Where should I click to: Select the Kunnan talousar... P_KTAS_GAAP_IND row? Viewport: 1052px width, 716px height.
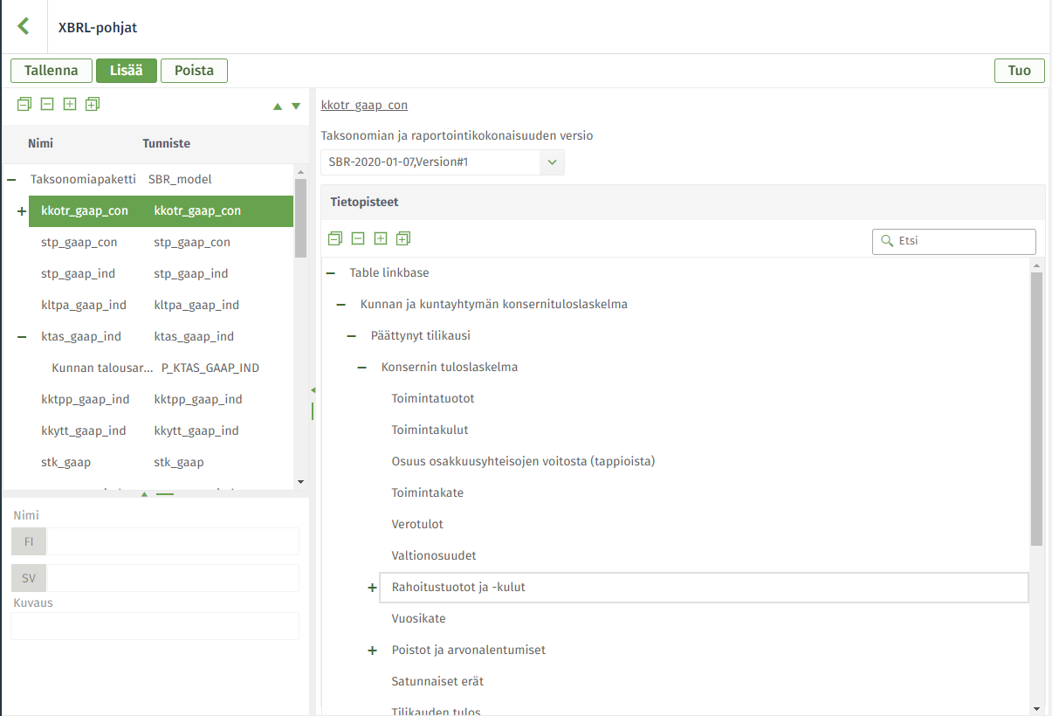(167, 368)
